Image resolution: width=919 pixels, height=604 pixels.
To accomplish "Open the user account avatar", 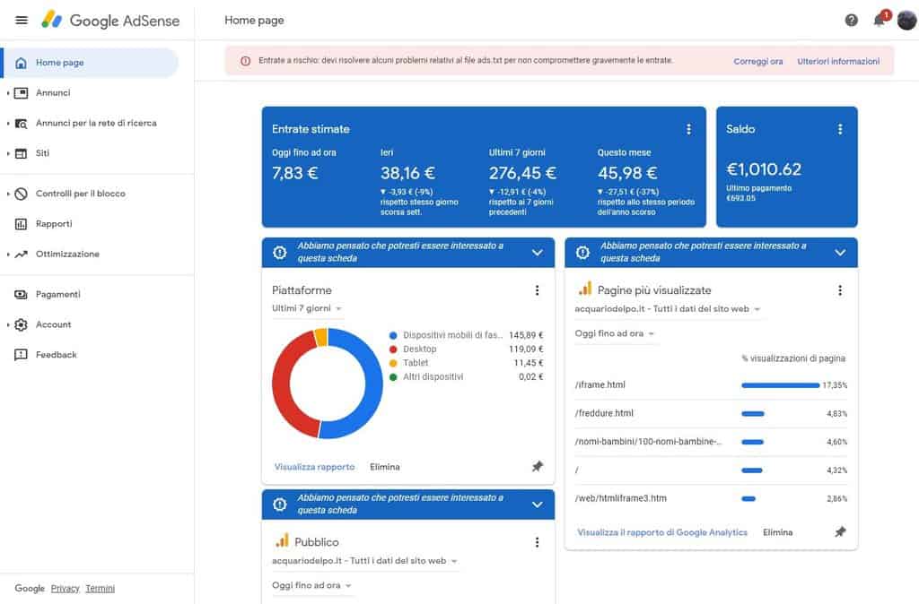I will (906, 21).
